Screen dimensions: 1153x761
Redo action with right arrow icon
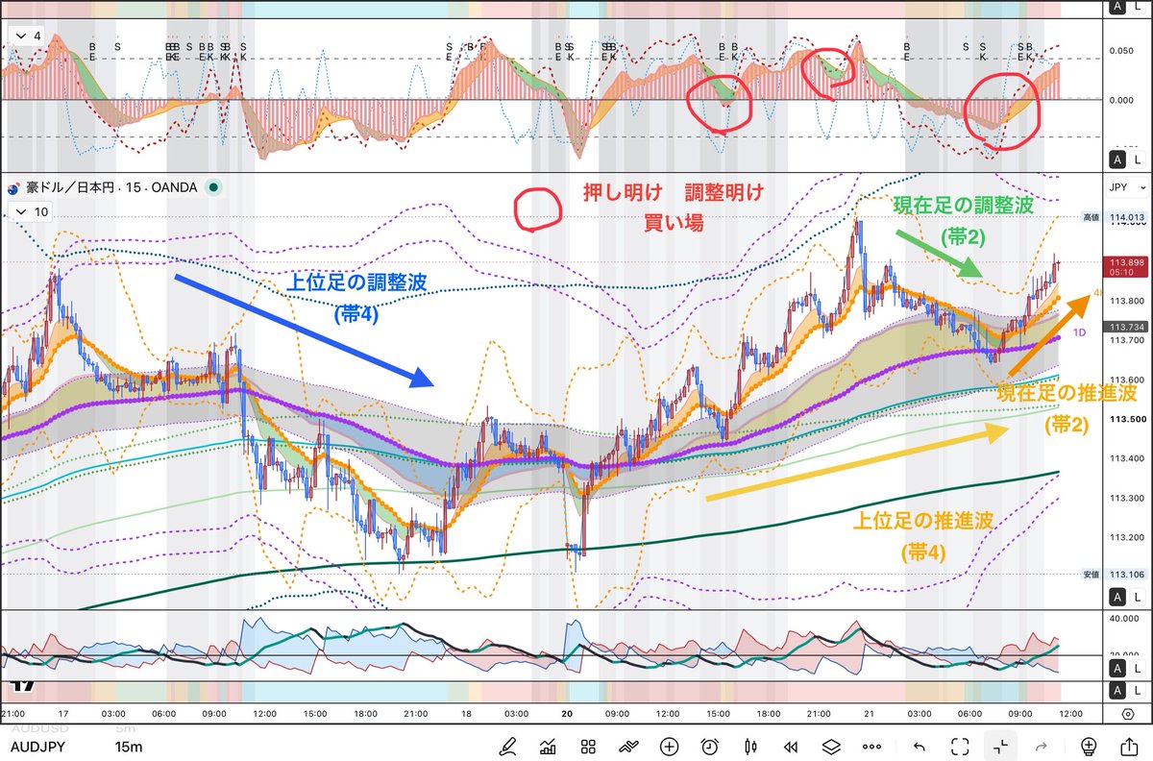[1041, 746]
